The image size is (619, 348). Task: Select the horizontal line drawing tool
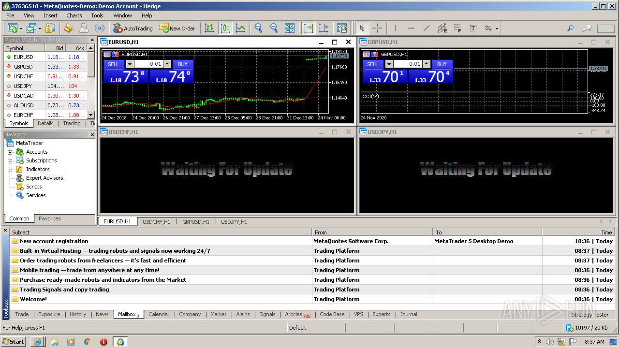tap(411, 28)
